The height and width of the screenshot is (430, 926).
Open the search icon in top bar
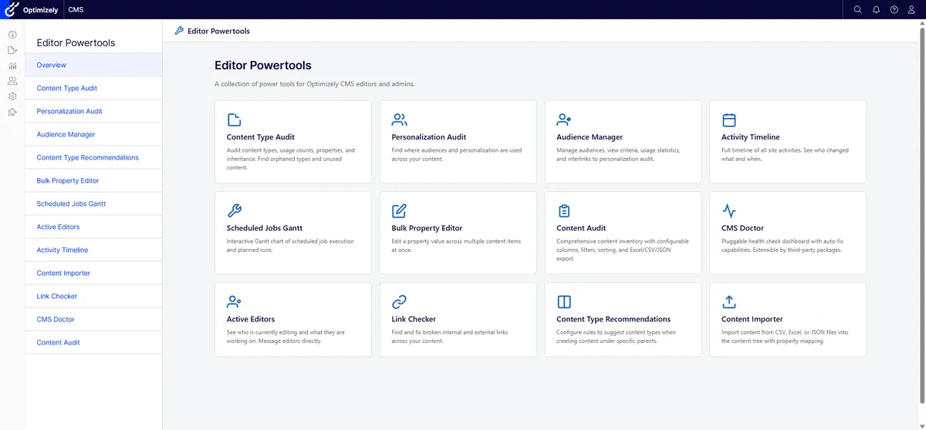coord(857,10)
